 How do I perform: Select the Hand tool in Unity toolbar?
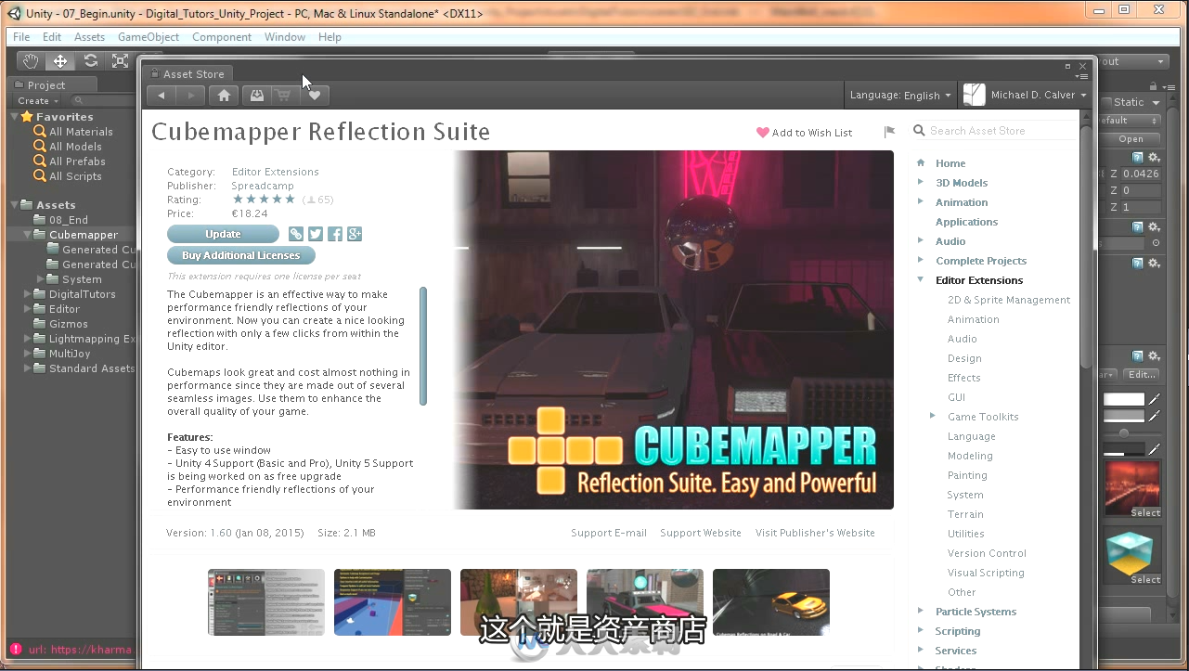point(32,61)
